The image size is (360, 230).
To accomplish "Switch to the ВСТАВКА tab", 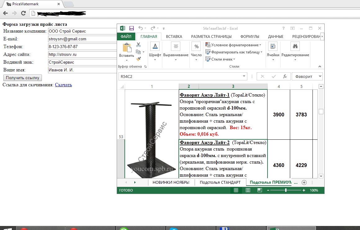I will [x=174, y=37].
